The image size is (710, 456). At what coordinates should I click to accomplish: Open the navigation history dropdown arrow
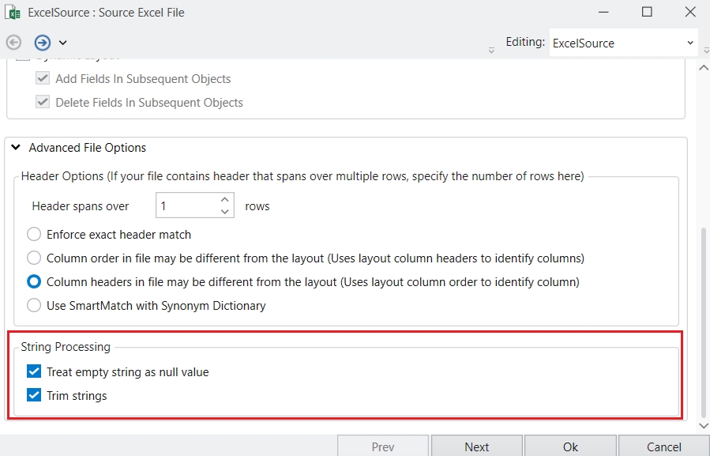pyautogui.click(x=62, y=43)
